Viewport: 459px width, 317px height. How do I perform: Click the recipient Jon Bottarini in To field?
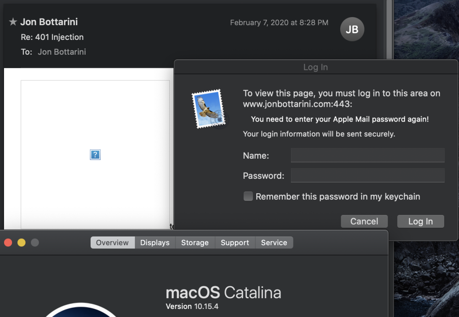click(62, 52)
